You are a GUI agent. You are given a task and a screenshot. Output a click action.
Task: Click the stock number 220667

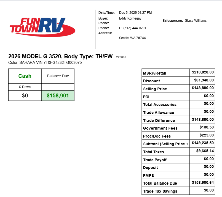pos(121,57)
